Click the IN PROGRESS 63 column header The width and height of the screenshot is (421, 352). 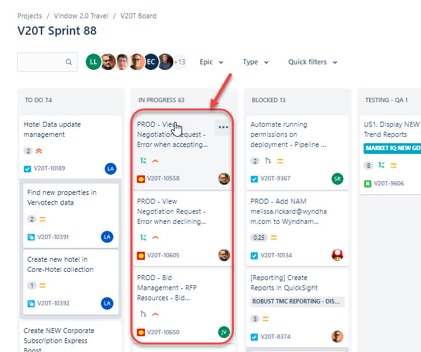click(161, 100)
